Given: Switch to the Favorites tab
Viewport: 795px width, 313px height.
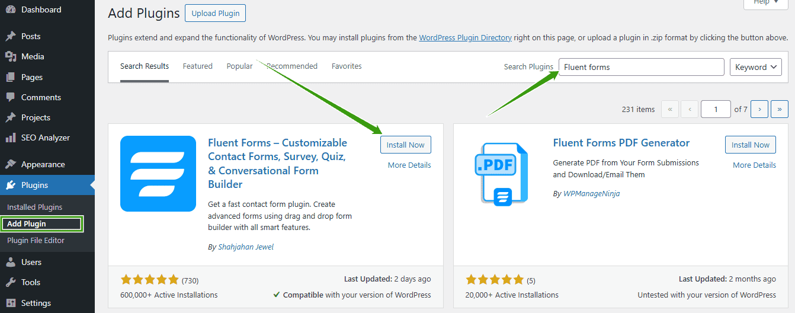Looking at the screenshot, I should 347,66.
